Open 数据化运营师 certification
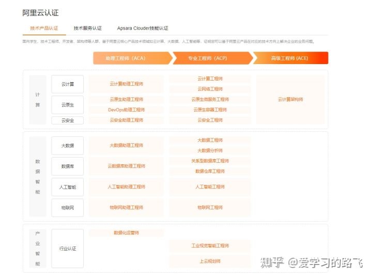 pyautogui.click(x=127, y=233)
